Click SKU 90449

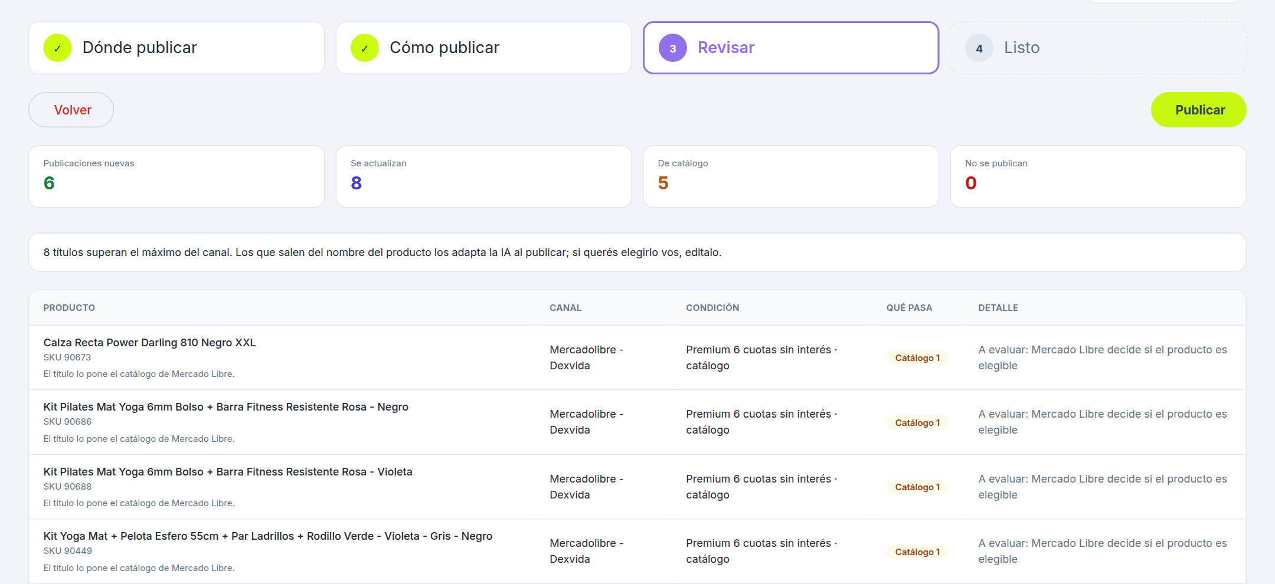pyautogui.click(x=67, y=551)
